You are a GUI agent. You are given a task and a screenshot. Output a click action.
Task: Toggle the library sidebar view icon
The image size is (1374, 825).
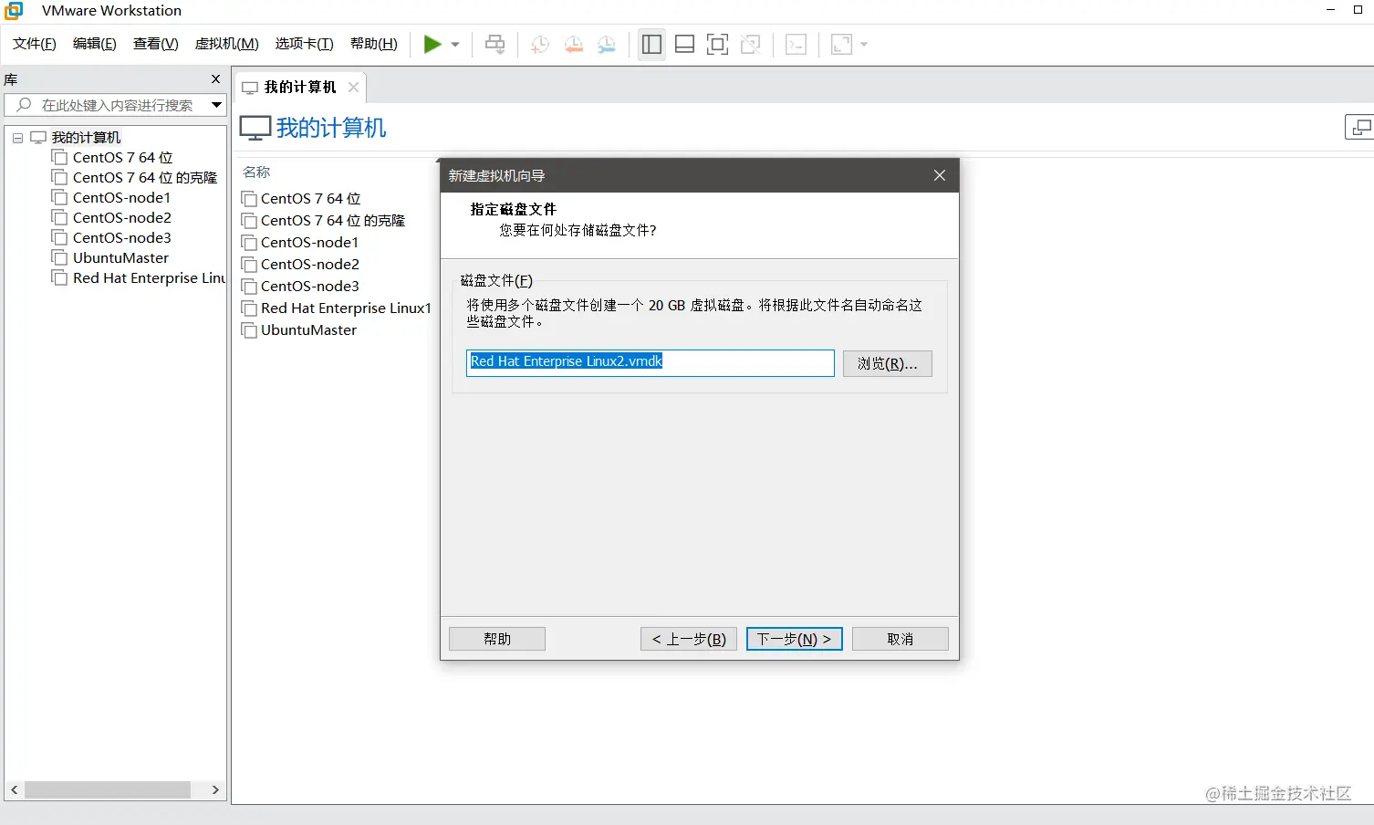coord(651,44)
